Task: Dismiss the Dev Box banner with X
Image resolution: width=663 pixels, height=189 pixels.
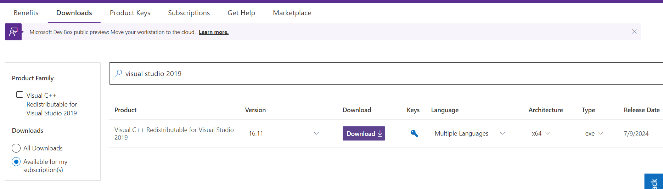Action: tap(634, 31)
